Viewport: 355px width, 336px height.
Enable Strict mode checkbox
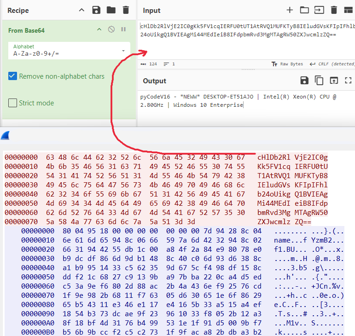12,103
